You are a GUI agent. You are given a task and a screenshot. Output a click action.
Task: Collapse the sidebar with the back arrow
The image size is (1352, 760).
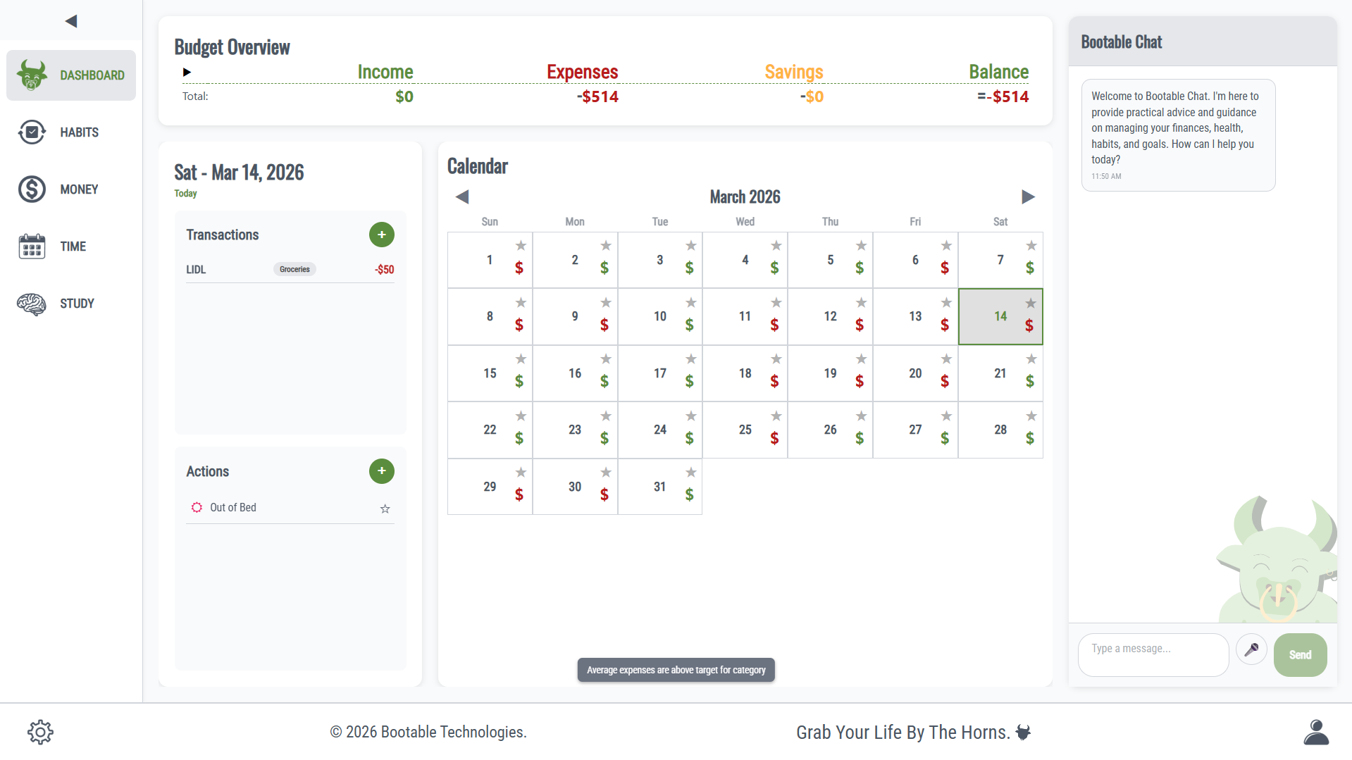70,20
